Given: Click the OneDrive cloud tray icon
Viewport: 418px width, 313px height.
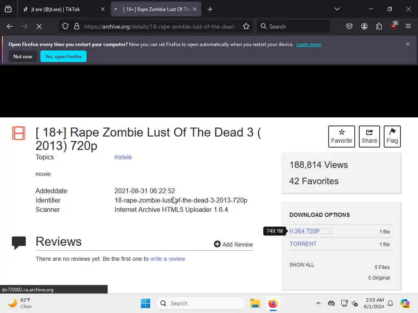Looking at the screenshot, I should click(331, 303).
